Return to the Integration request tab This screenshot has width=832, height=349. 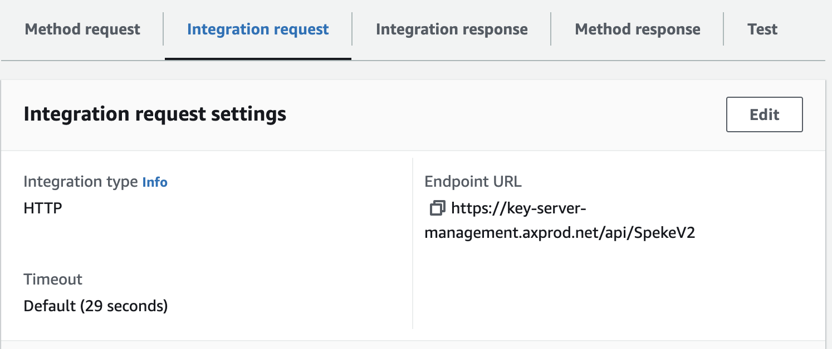click(x=257, y=29)
